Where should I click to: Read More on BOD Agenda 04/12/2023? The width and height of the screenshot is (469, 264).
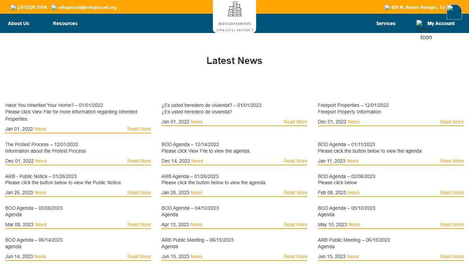295,224
